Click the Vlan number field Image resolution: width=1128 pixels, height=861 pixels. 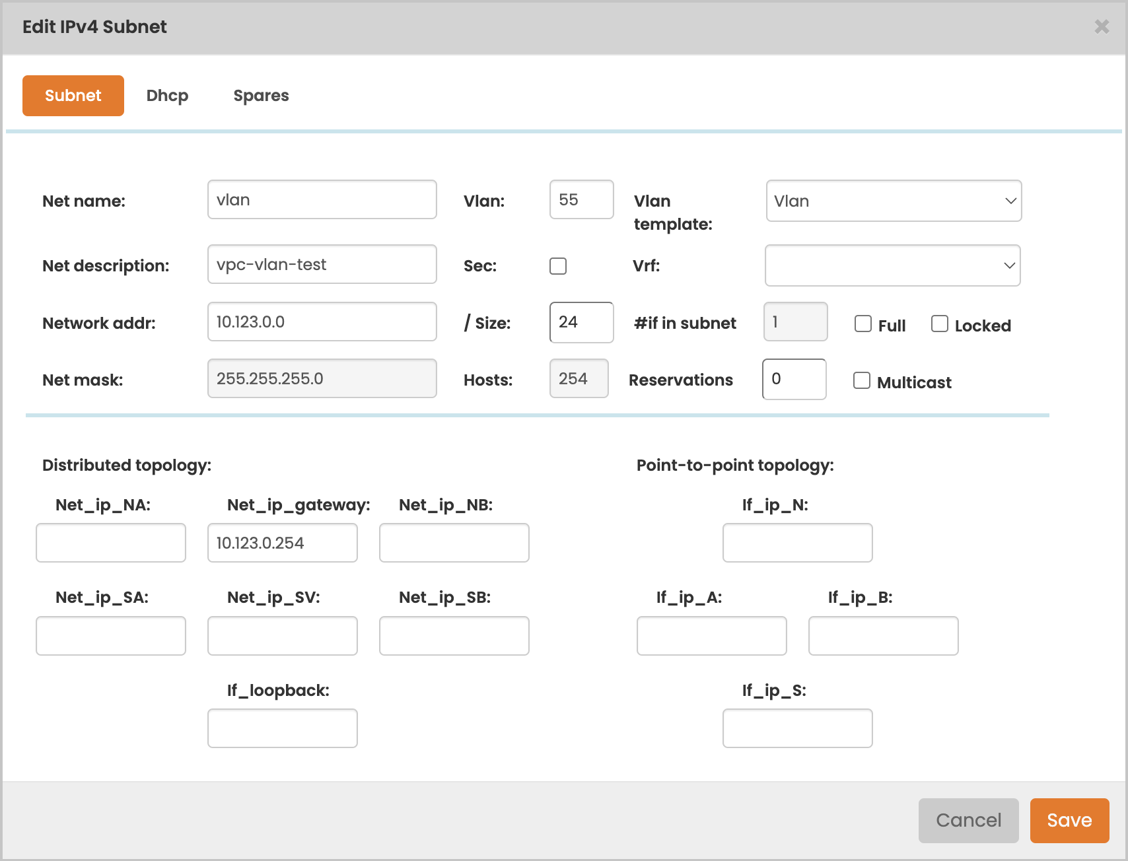click(x=581, y=199)
